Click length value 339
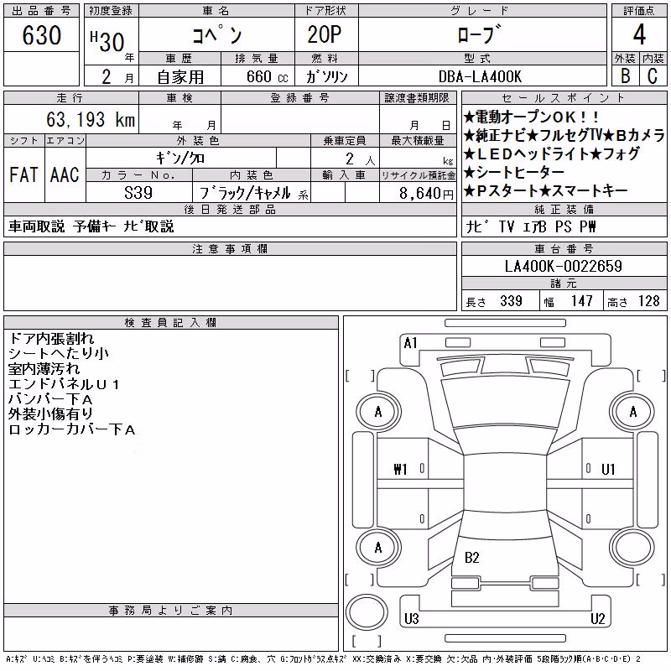 point(511,301)
